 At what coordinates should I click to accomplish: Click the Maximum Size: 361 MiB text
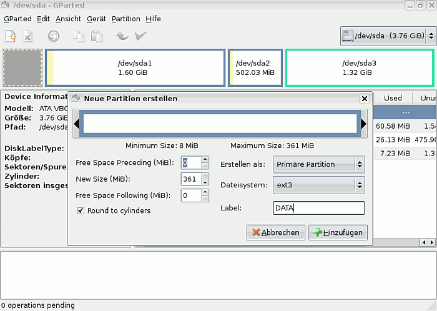click(x=272, y=146)
